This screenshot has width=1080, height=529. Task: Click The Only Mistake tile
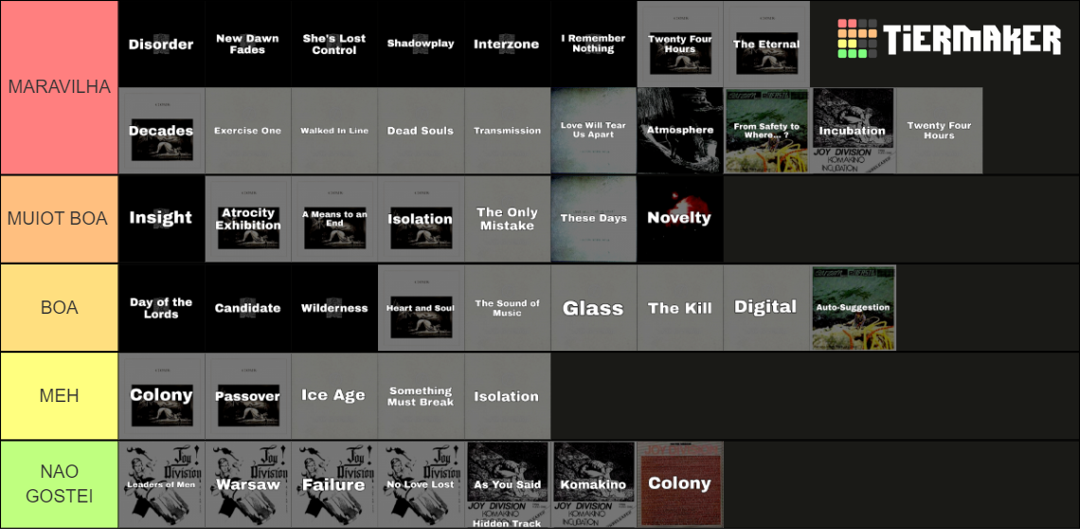pyautogui.click(x=507, y=219)
